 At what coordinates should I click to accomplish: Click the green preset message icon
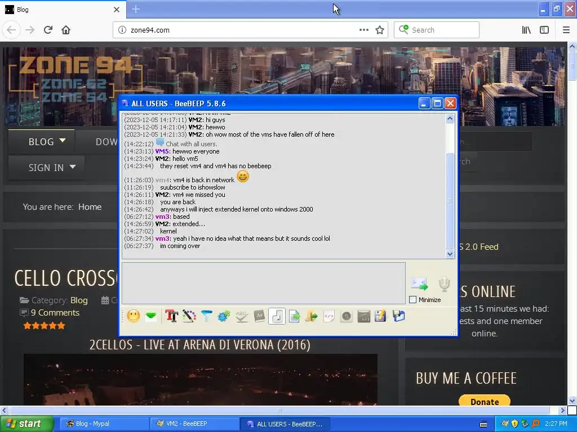point(151,316)
